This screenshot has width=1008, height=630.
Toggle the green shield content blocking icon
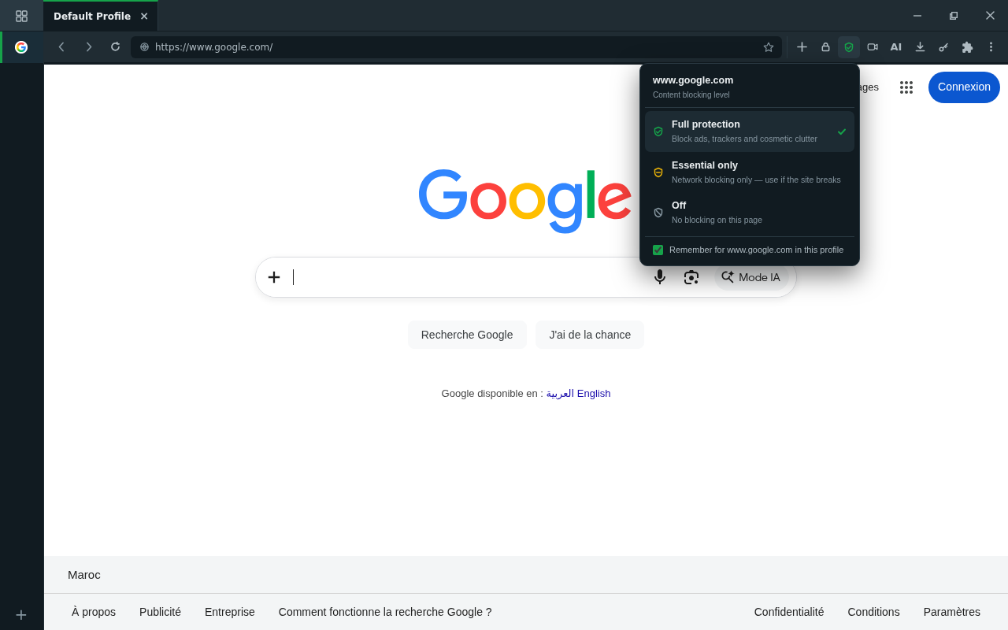tap(849, 47)
